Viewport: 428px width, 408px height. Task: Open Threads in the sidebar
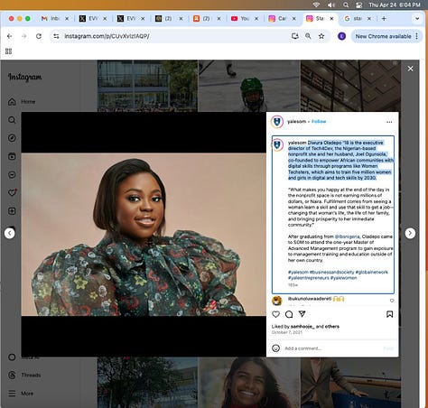(x=24, y=375)
